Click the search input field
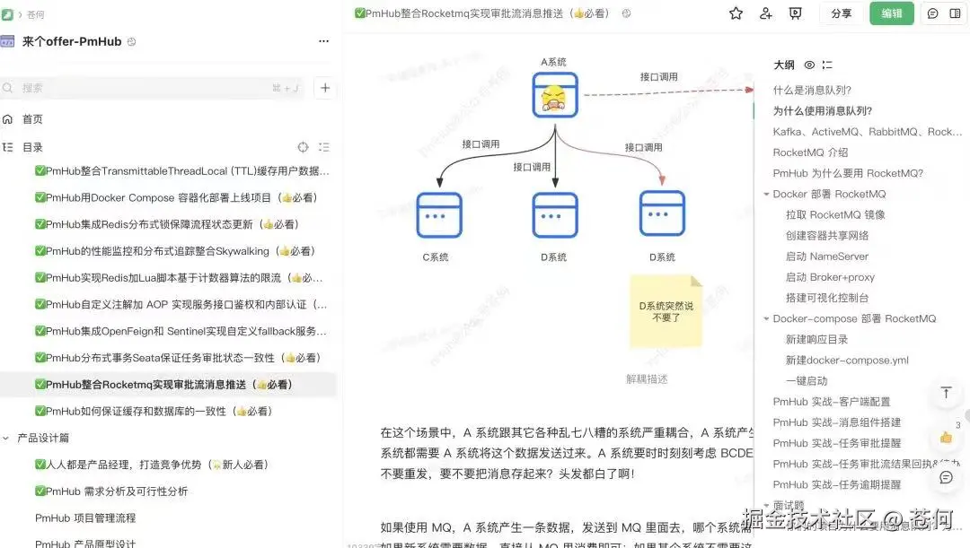The image size is (970, 548). [152, 88]
